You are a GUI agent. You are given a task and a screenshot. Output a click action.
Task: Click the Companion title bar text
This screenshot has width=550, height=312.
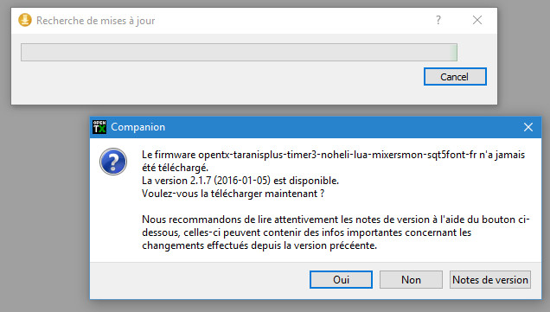pos(137,127)
